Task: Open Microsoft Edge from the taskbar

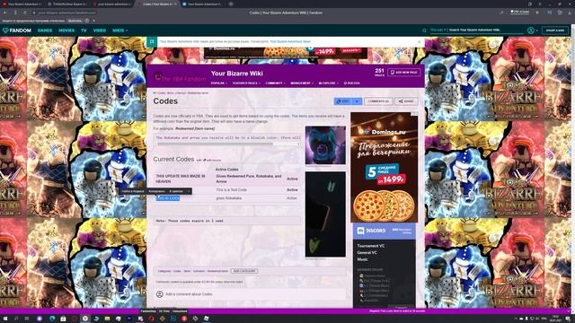Action: click(x=52, y=319)
